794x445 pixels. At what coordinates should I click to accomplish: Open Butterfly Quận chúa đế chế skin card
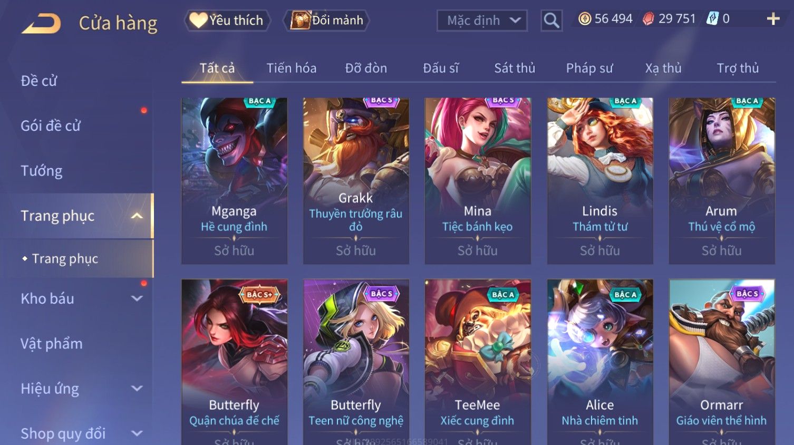(x=234, y=362)
